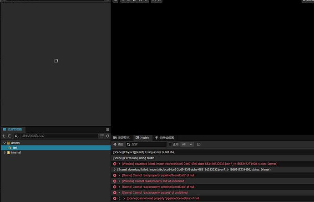Select the test scene in assets tree
The height and width of the screenshot is (202, 314).
pos(56,148)
